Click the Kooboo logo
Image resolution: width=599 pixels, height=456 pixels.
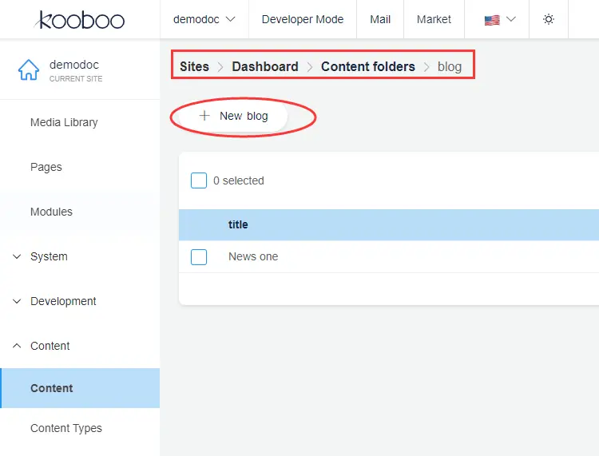tap(80, 19)
